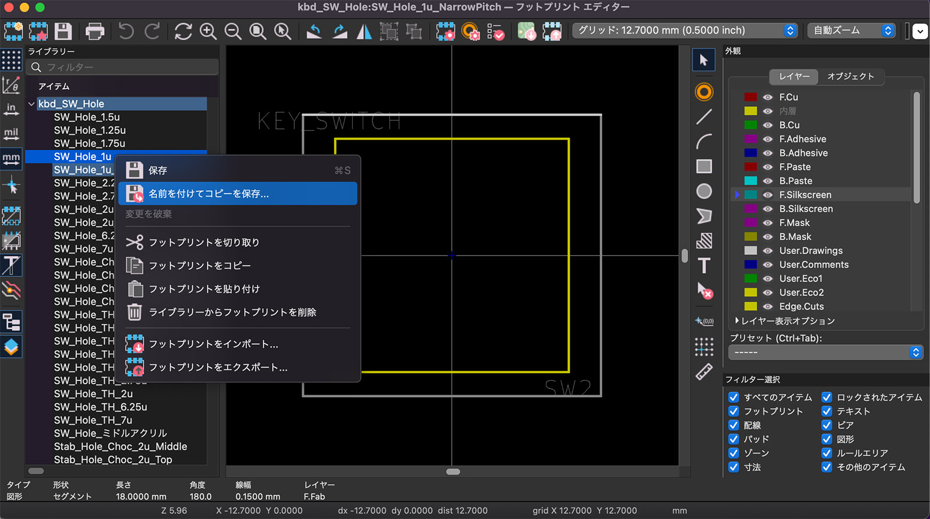Switch to the オブジェクト tab

tap(851, 77)
